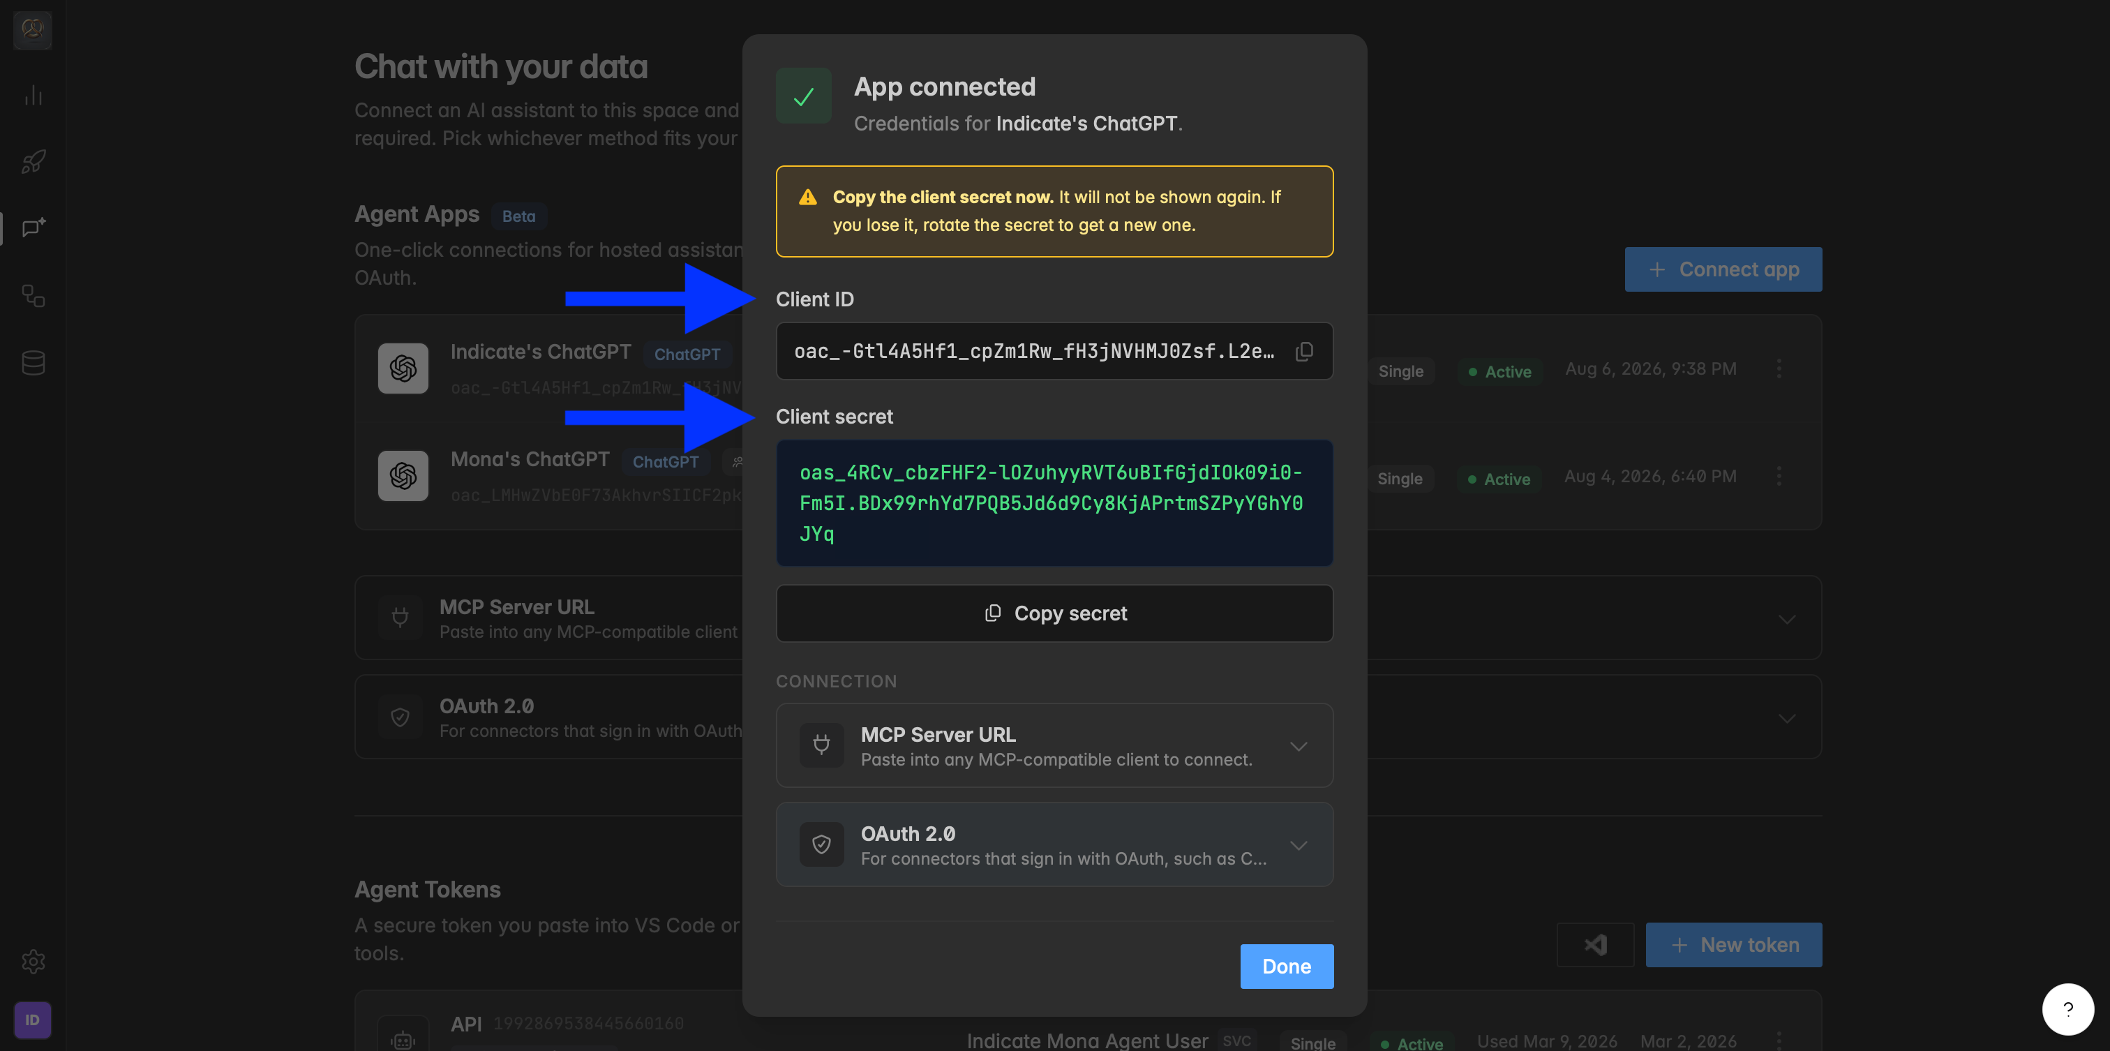Select the Indicate's ChatGPT app name
Image resolution: width=2110 pixels, height=1051 pixels.
[541, 352]
